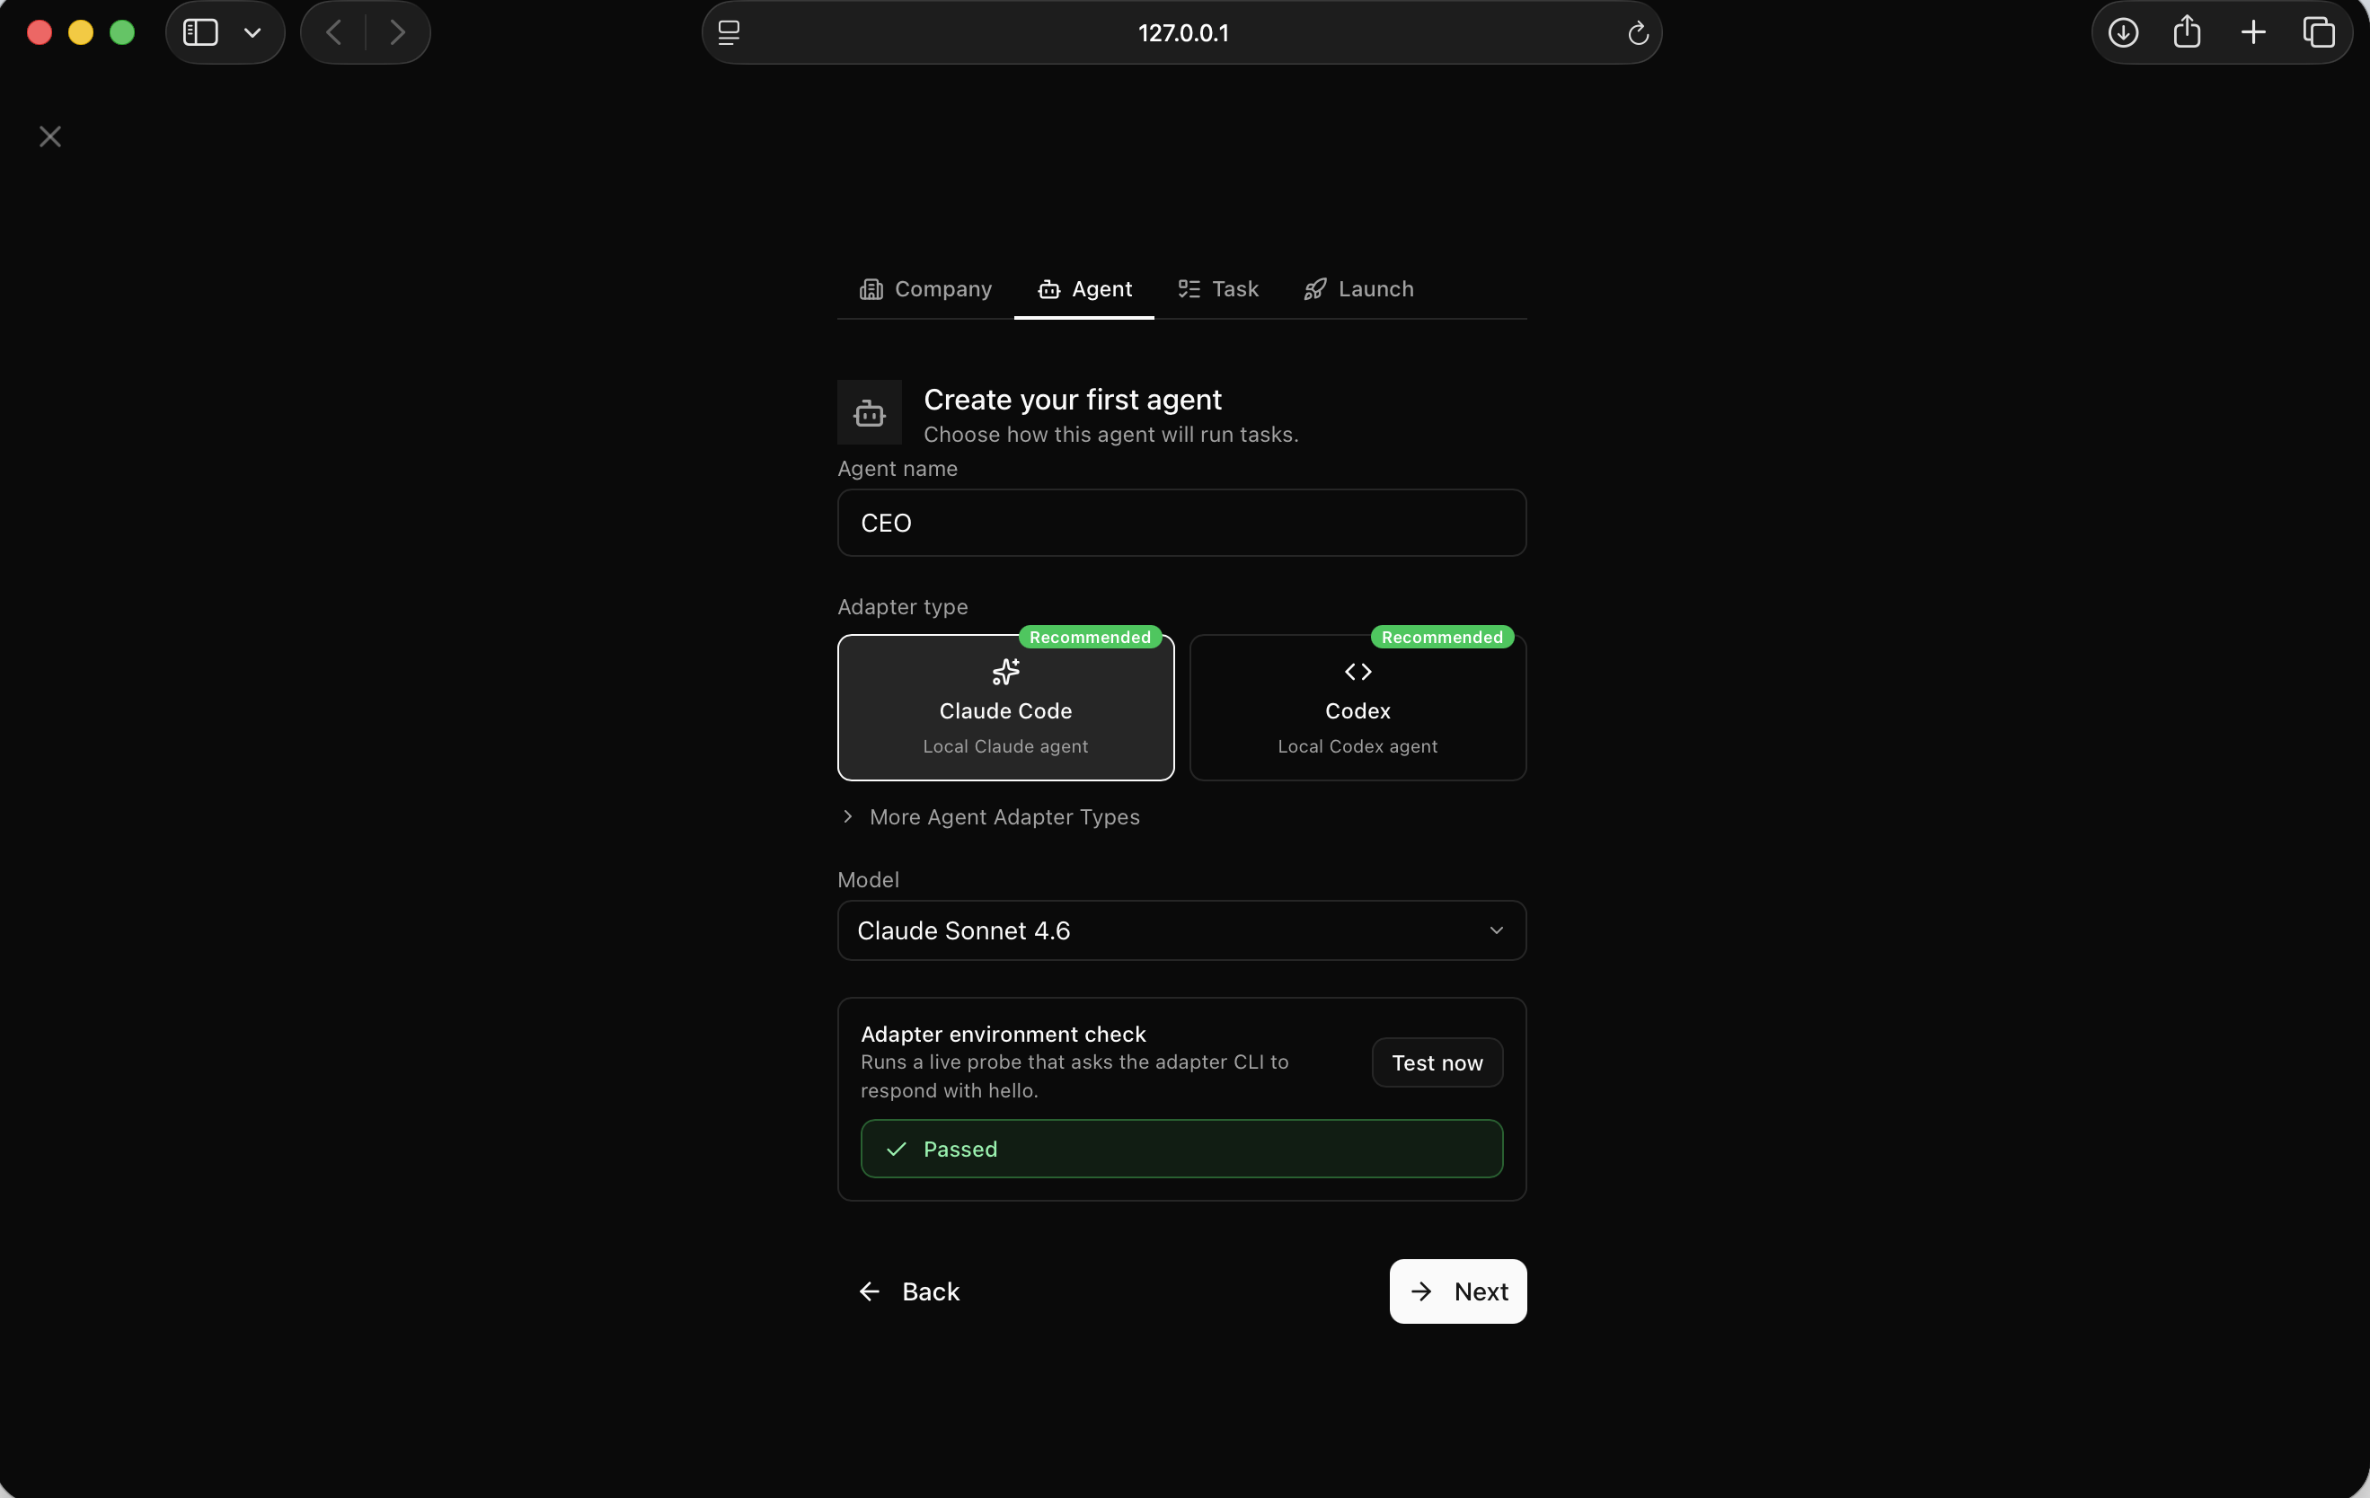This screenshot has width=2370, height=1498.
Task: Click the robot agent icon beside the heading
Action: [869, 412]
